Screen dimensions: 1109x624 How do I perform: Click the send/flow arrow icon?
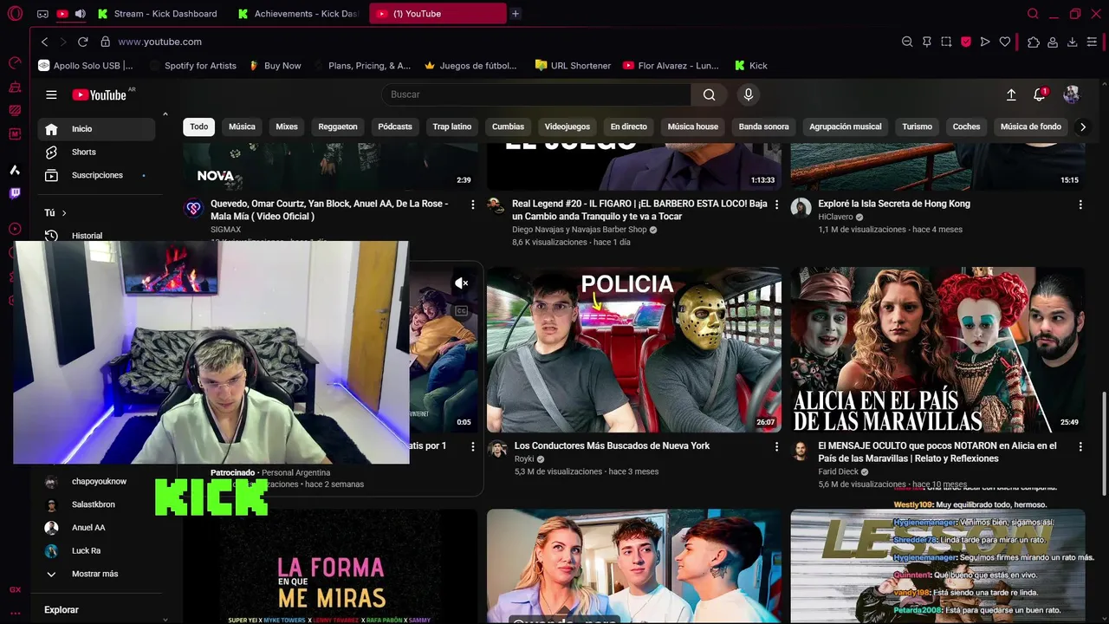985,42
